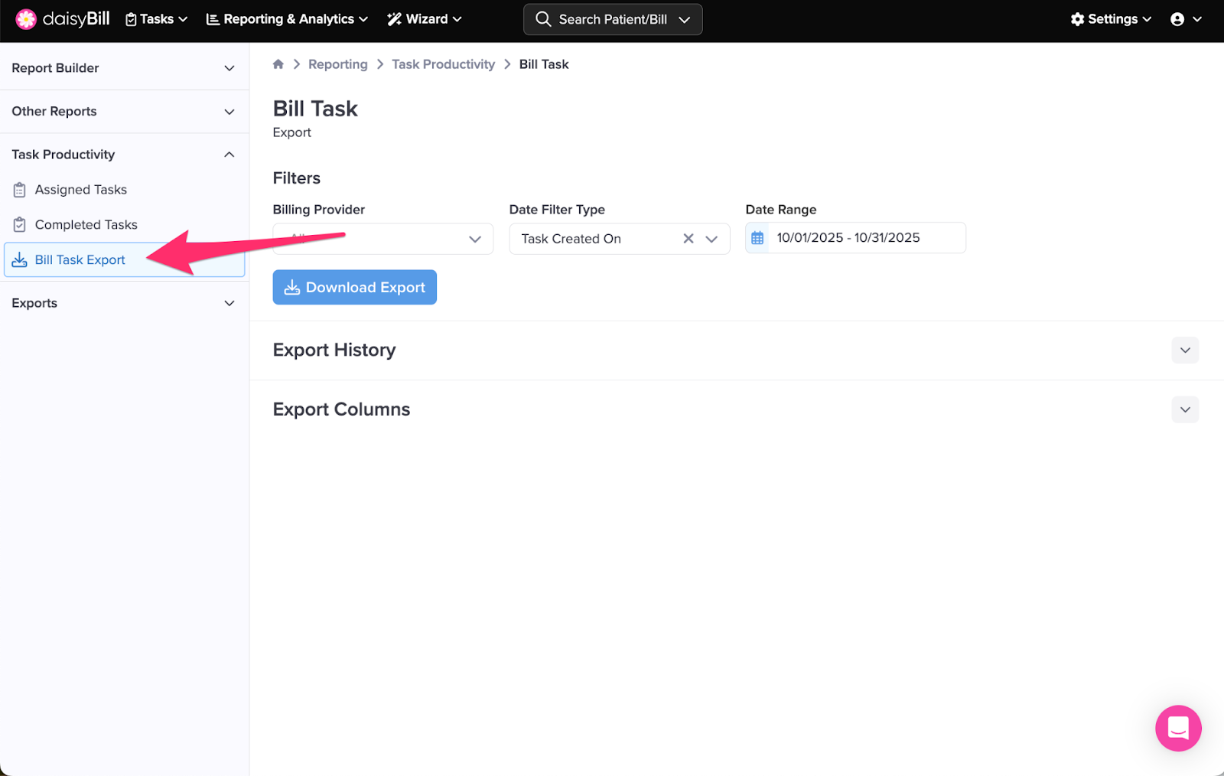Viewport: 1224px width, 776px height.
Task: Click the daisyBill flower logo
Action: pos(26,19)
